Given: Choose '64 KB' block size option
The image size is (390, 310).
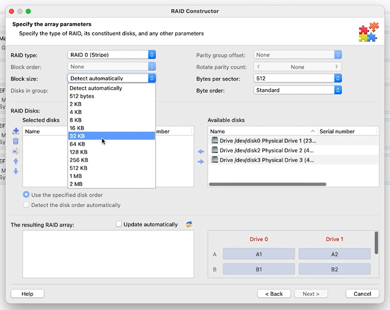Looking at the screenshot, I should [112, 144].
